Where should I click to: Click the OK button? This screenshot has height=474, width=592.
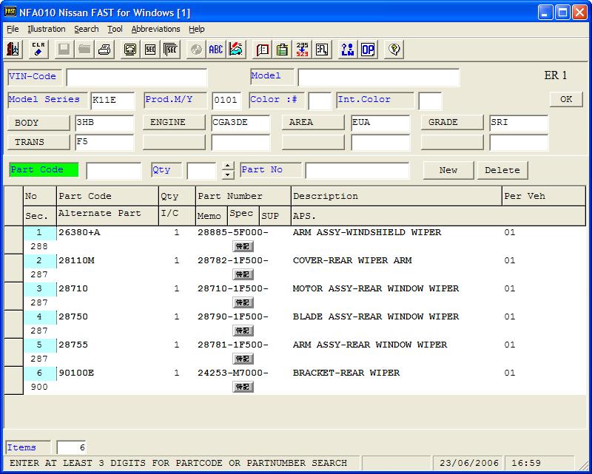[x=566, y=99]
